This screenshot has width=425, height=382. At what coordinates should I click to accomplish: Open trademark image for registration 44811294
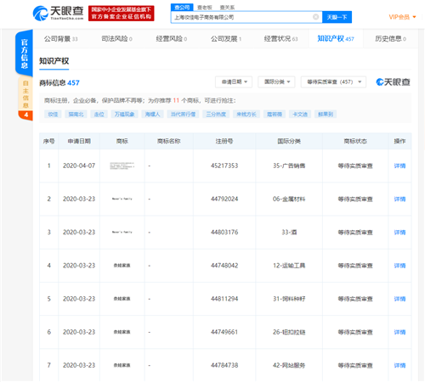coord(122,299)
